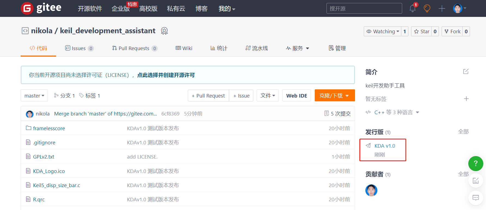Open 高校版 in the top navigation
486x210 pixels.
coord(148,9)
